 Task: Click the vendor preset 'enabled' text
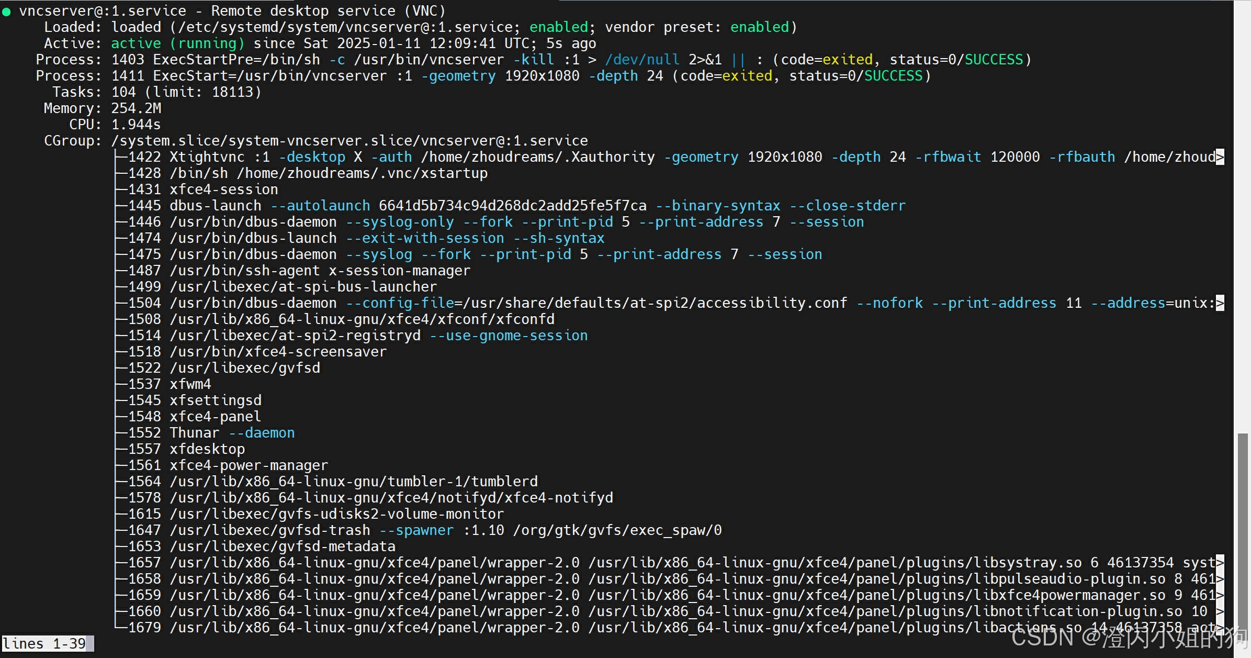759,27
